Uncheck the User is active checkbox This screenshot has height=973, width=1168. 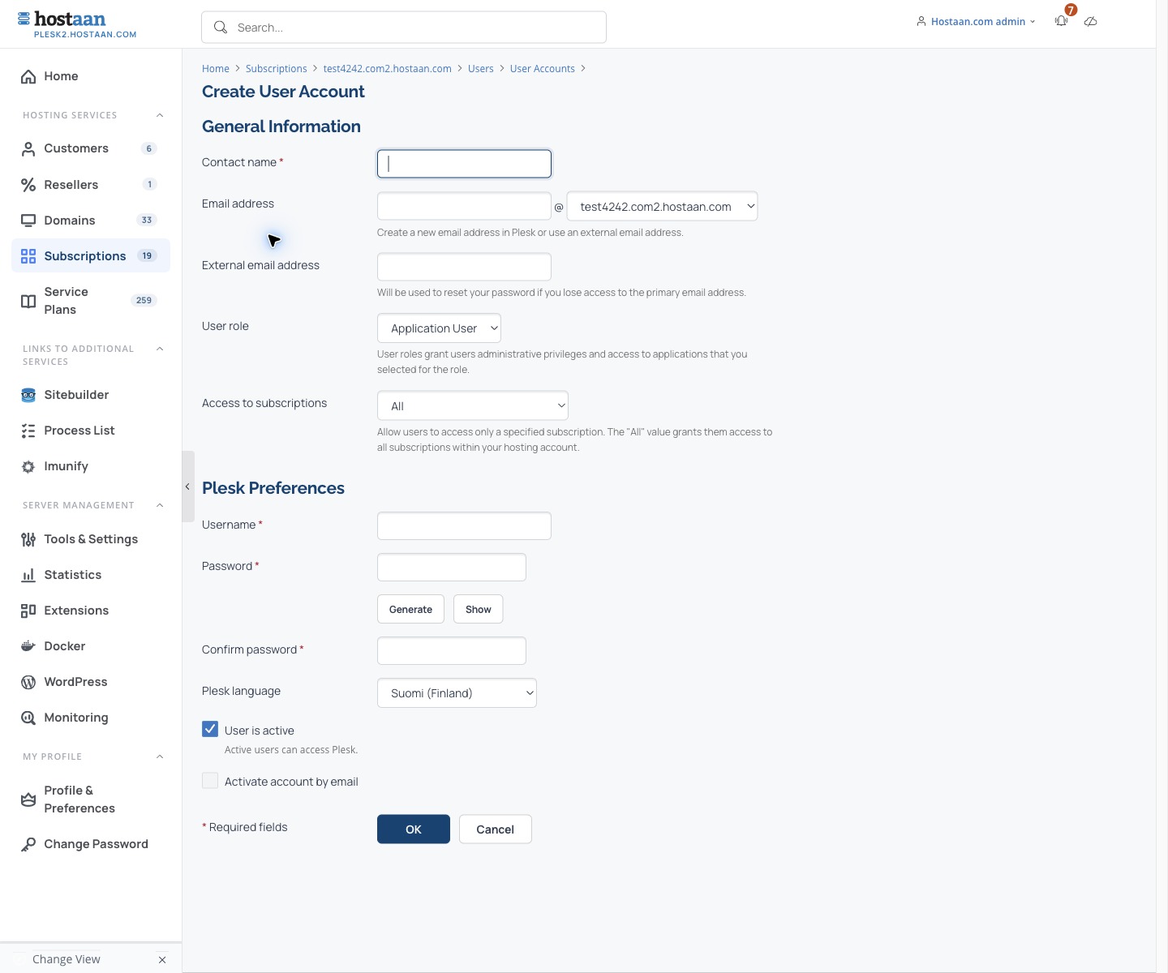tap(210, 729)
